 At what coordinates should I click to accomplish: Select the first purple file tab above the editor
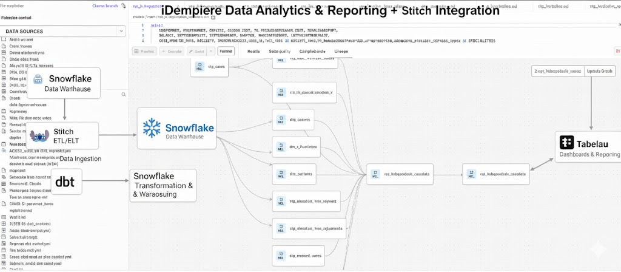[147, 6]
